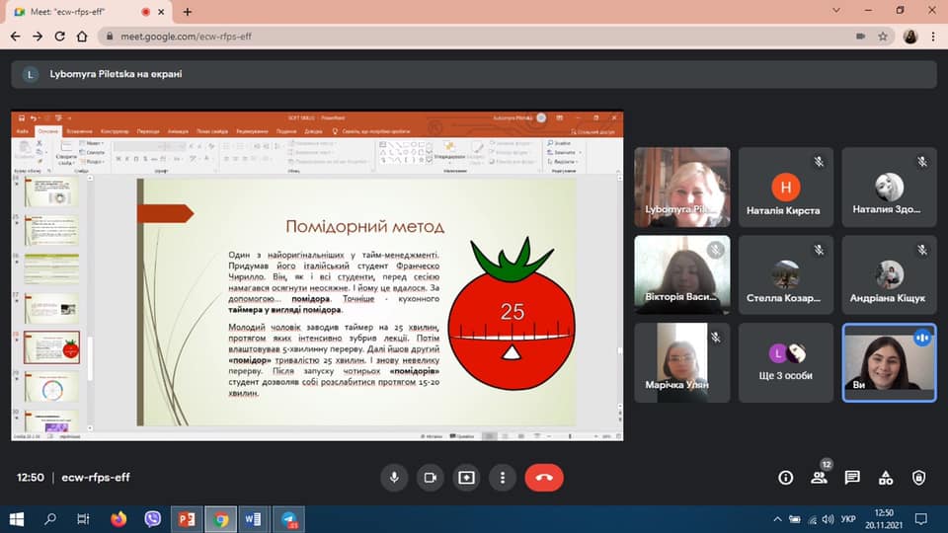Bookmark this page with the star icon

point(883,36)
